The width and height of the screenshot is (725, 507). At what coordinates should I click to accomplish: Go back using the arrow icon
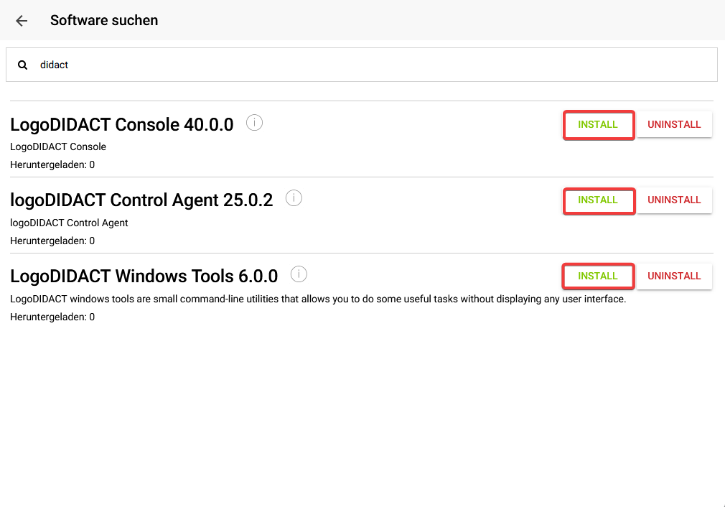pyautogui.click(x=22, y=20)
